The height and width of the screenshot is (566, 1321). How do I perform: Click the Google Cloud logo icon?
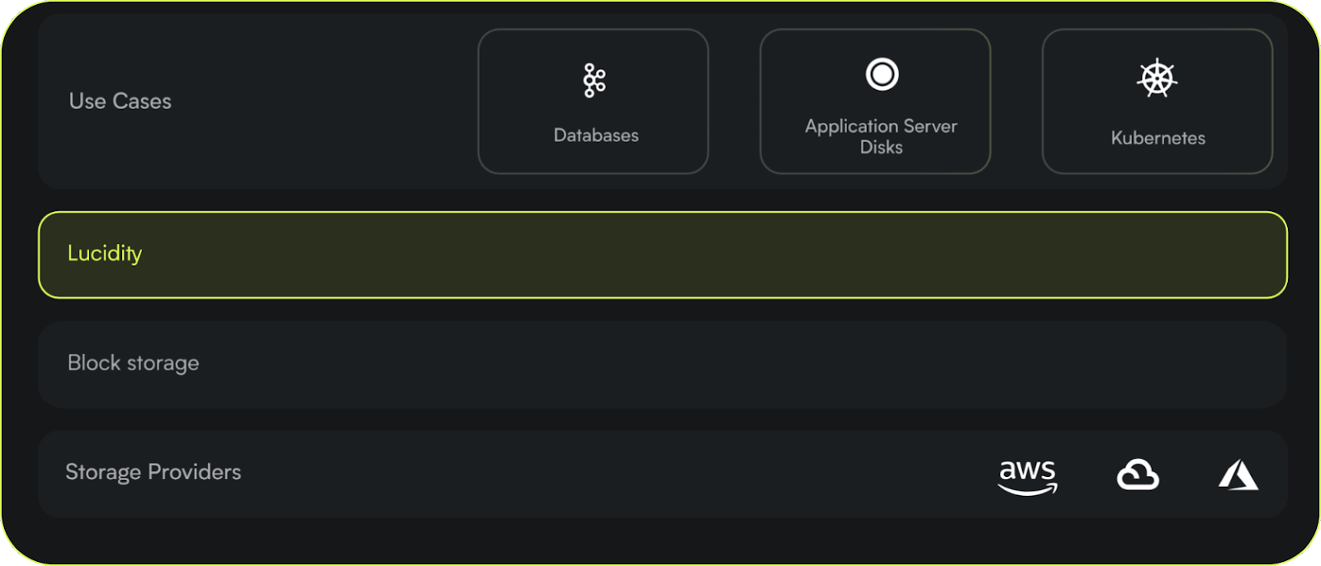(x=1138, y=475)
